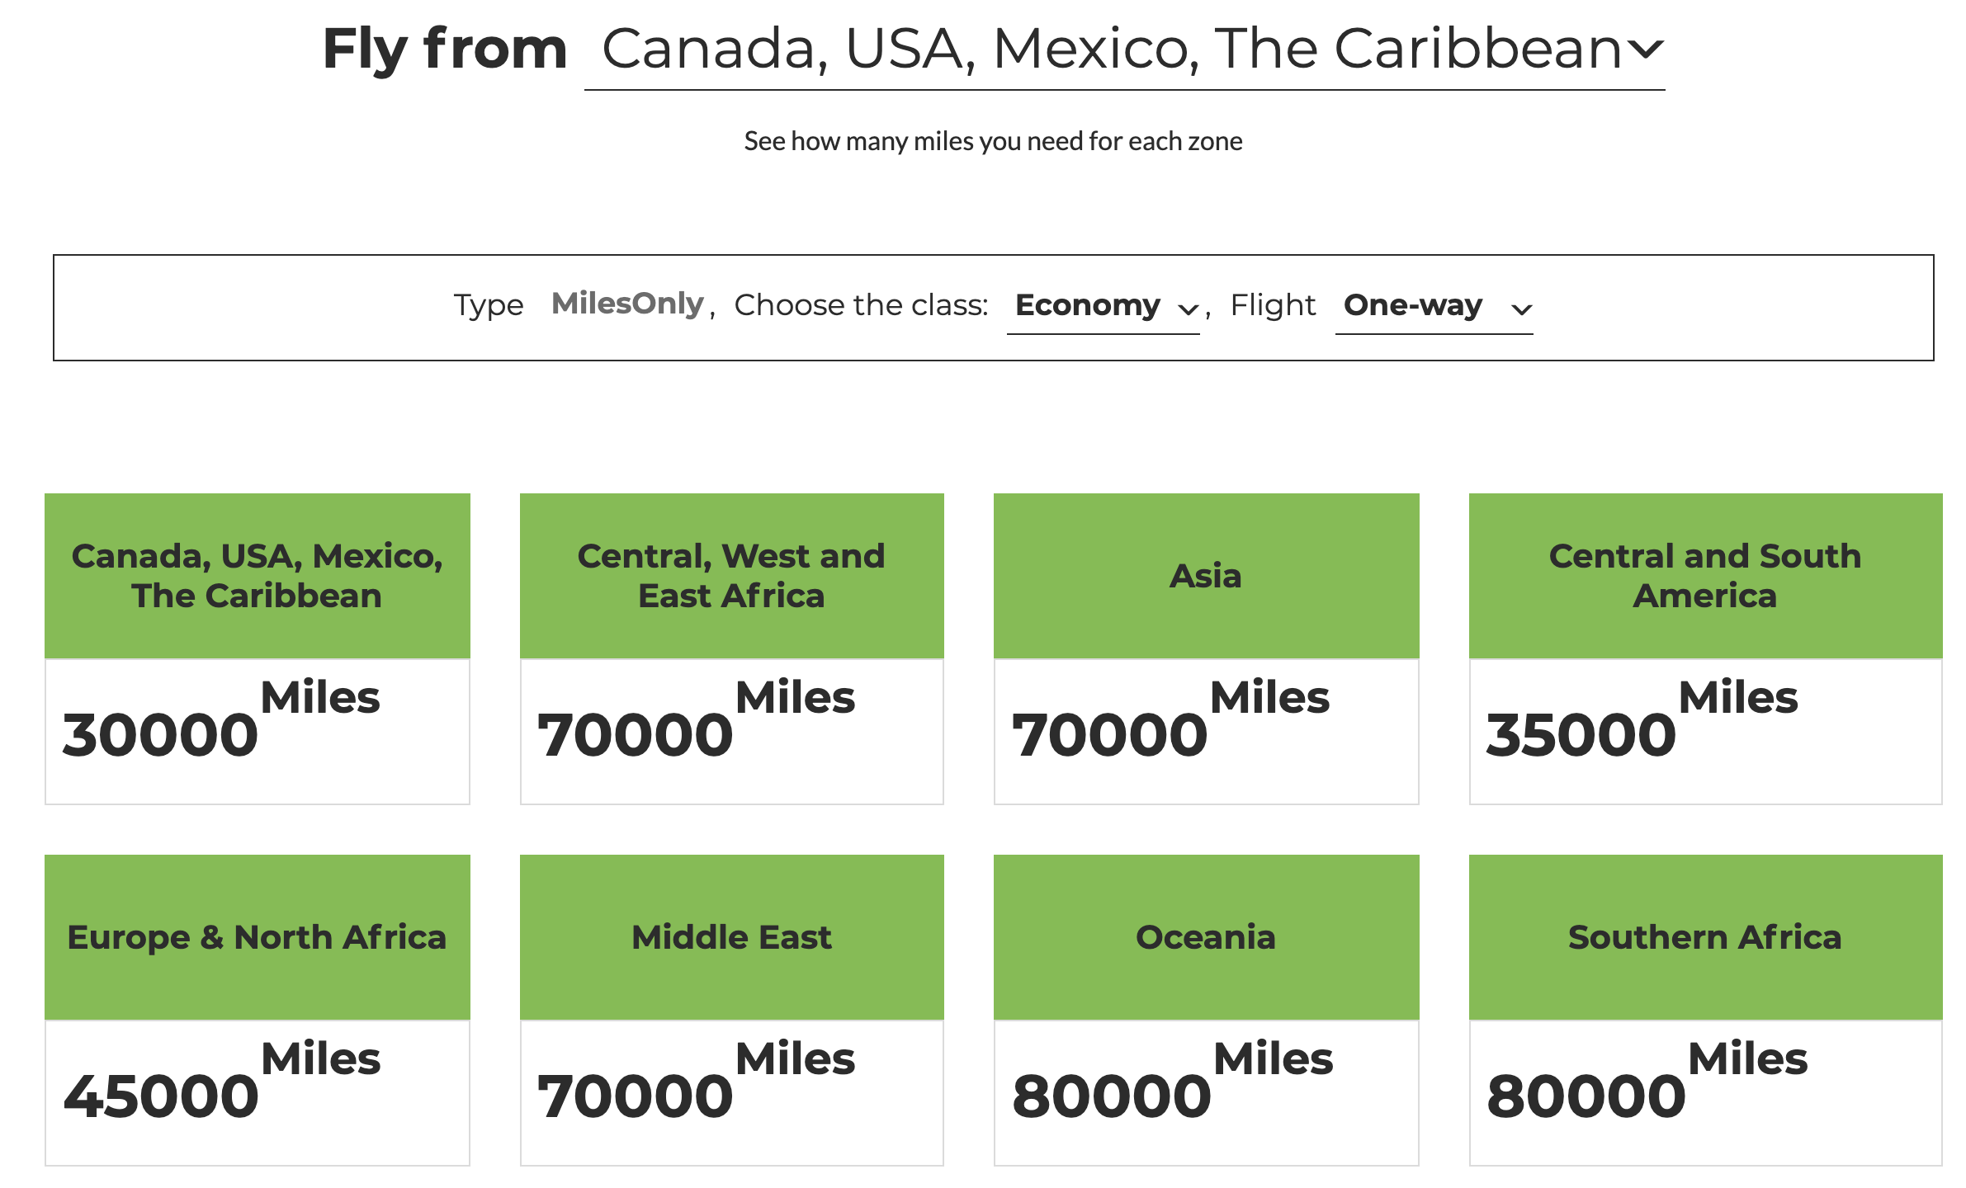Image resolution: width=1966 pixels, height=1188 pixels.
Task: Open the Fly from region dropdown
Action: pos(1110,49)
